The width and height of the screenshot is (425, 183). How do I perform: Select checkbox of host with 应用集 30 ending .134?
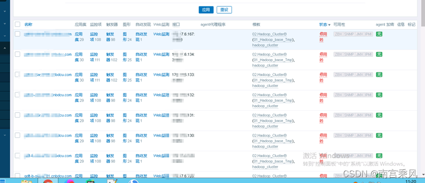[18, 54]
